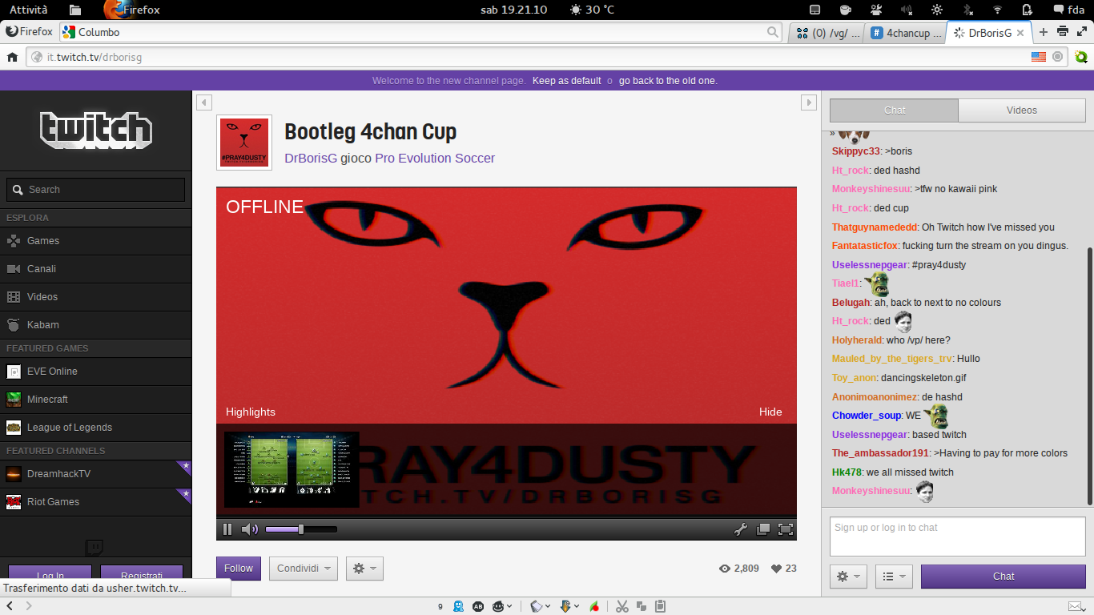
Task: Collapse the right chat panel arrow
Action: click(809, 102)
